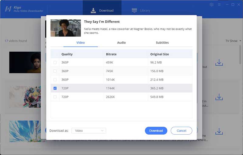Click the Cancel button

pos(181,131)
